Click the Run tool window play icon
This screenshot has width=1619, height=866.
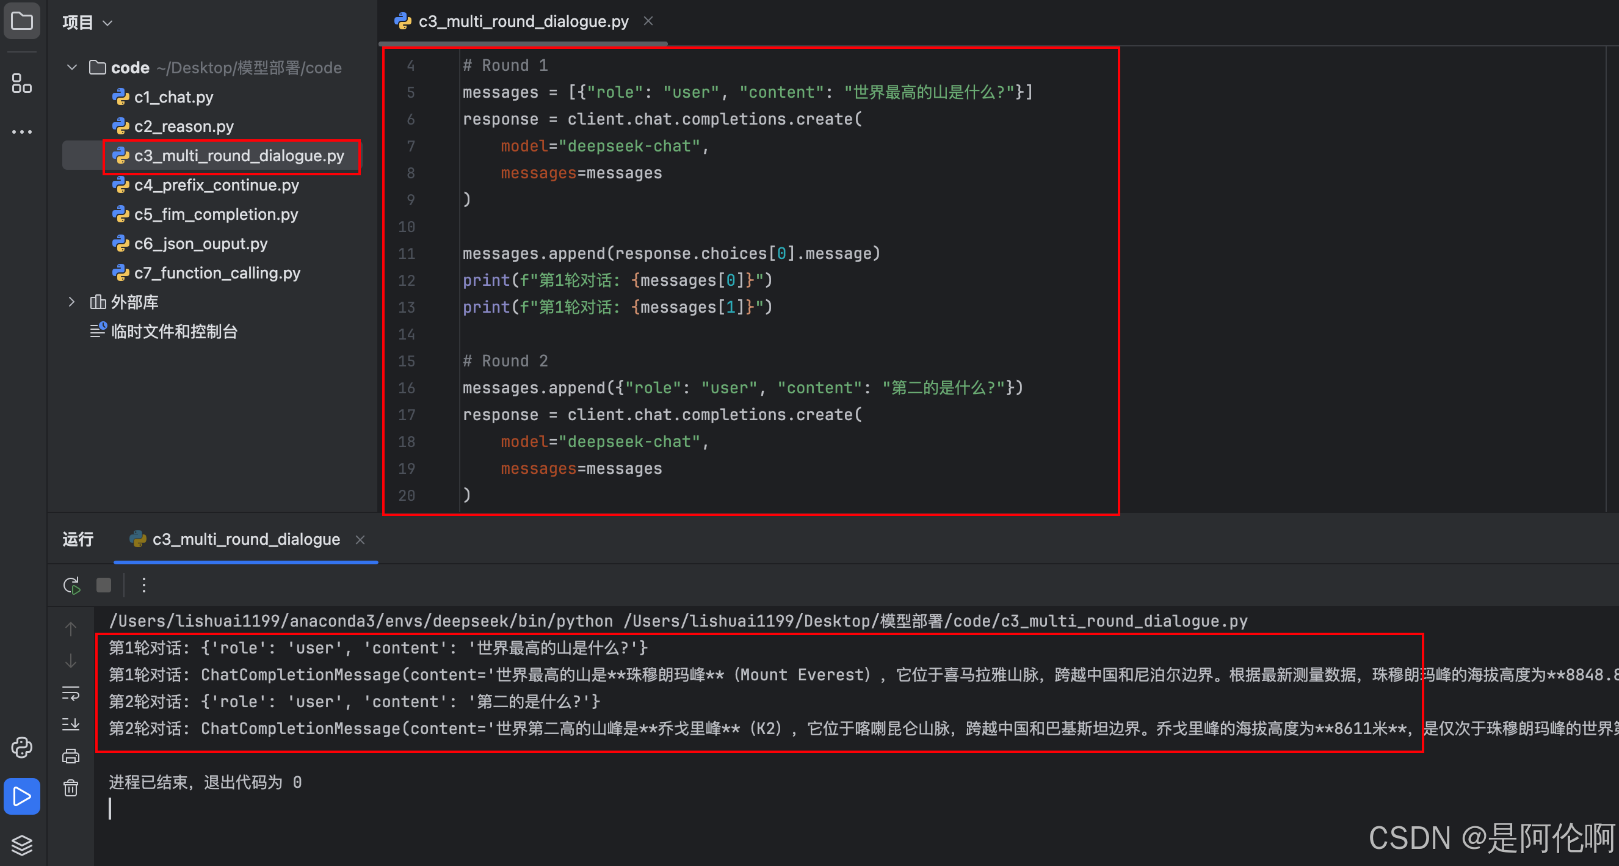point(22,796)
